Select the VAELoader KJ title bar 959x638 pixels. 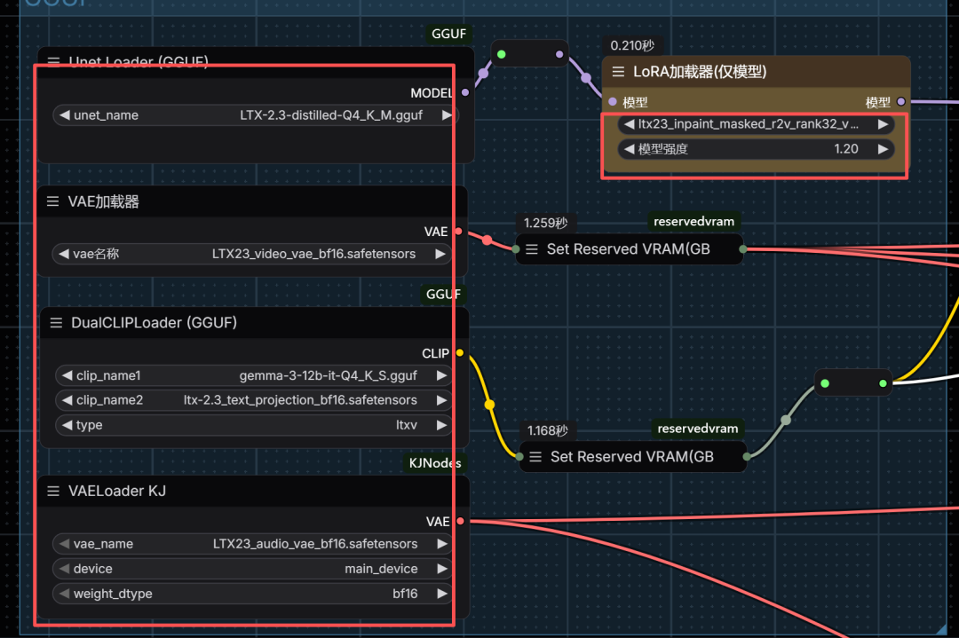tap(253, 492)
